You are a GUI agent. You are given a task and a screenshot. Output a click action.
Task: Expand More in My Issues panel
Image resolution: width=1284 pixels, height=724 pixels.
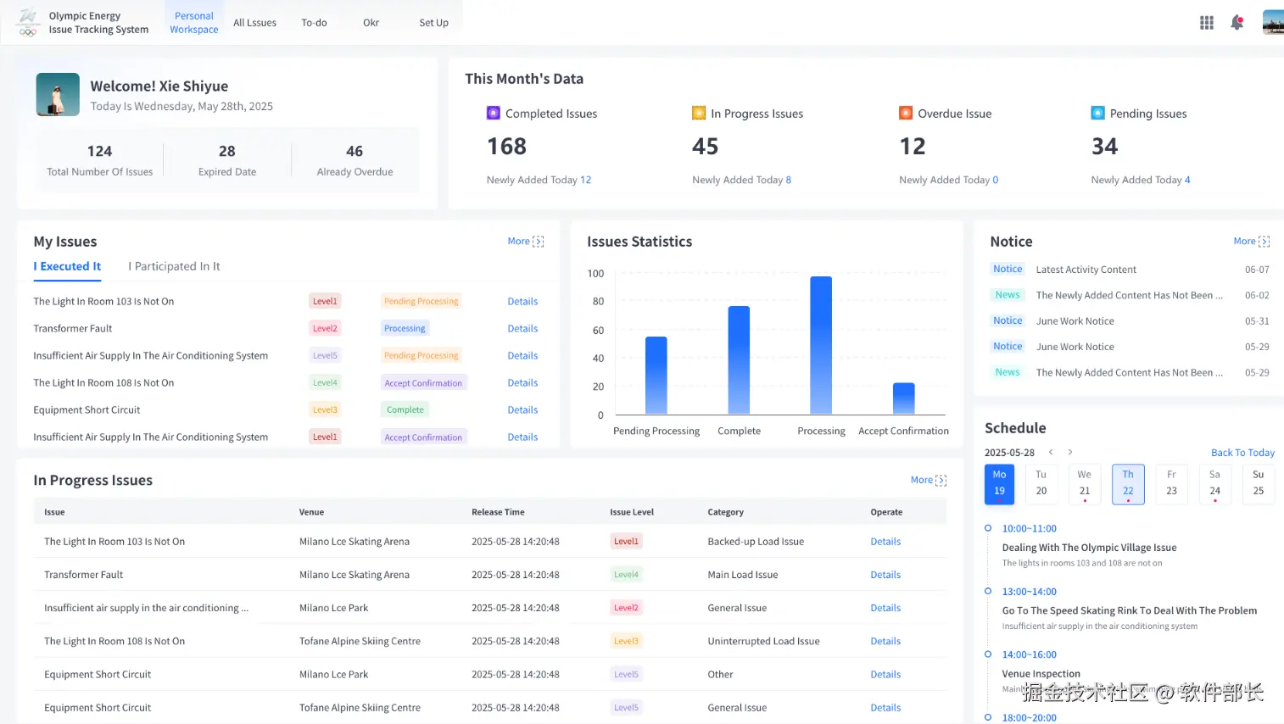526,242
